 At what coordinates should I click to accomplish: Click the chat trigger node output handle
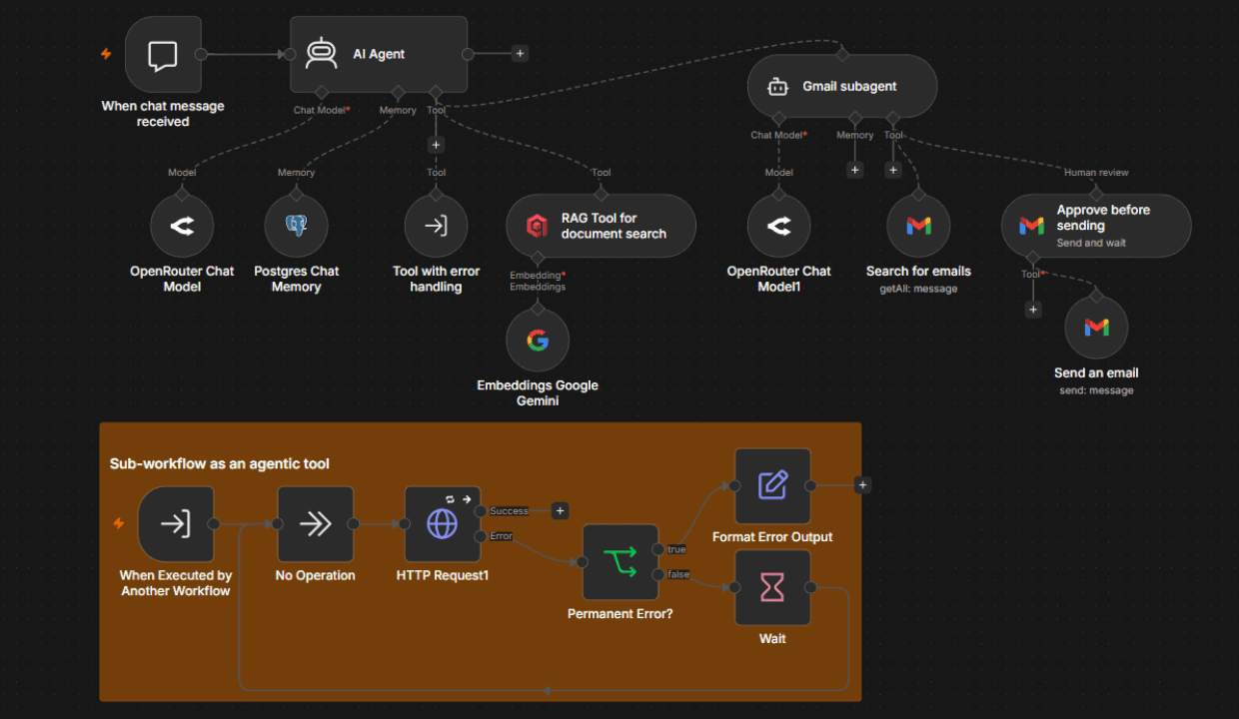pyautogui.click(x=202, y=54)
